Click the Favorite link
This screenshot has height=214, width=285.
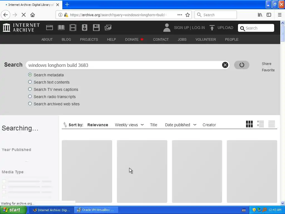point(268,70)
